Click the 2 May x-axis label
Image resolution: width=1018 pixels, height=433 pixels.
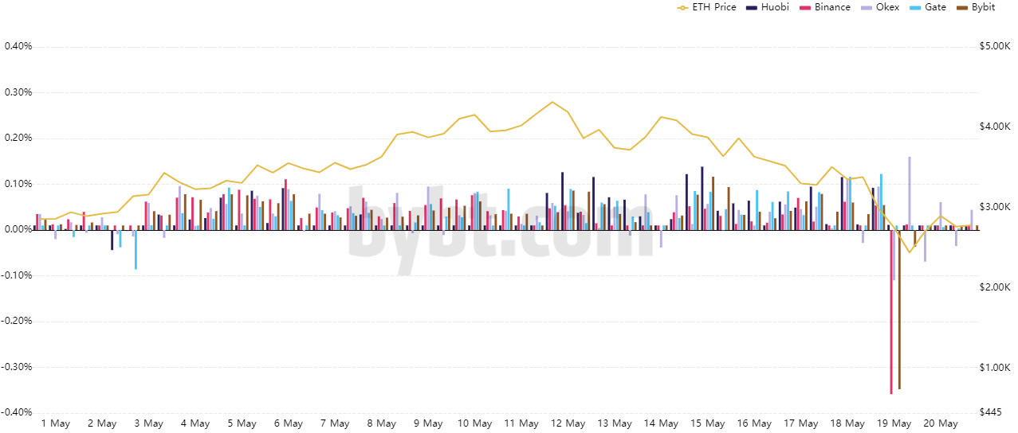tap(102, 423)
